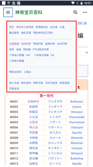
Task: Open the three-dot more options menu
Action: click(x=85, y=12)
